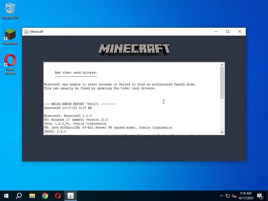The width and height of the screenshot is (268, 201).
Task: Launch Opera from the taskbar
Action: pos(58,196)
